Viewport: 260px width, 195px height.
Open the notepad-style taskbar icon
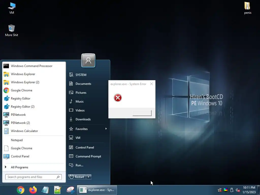pyautogui.click(x=45, y=190)
